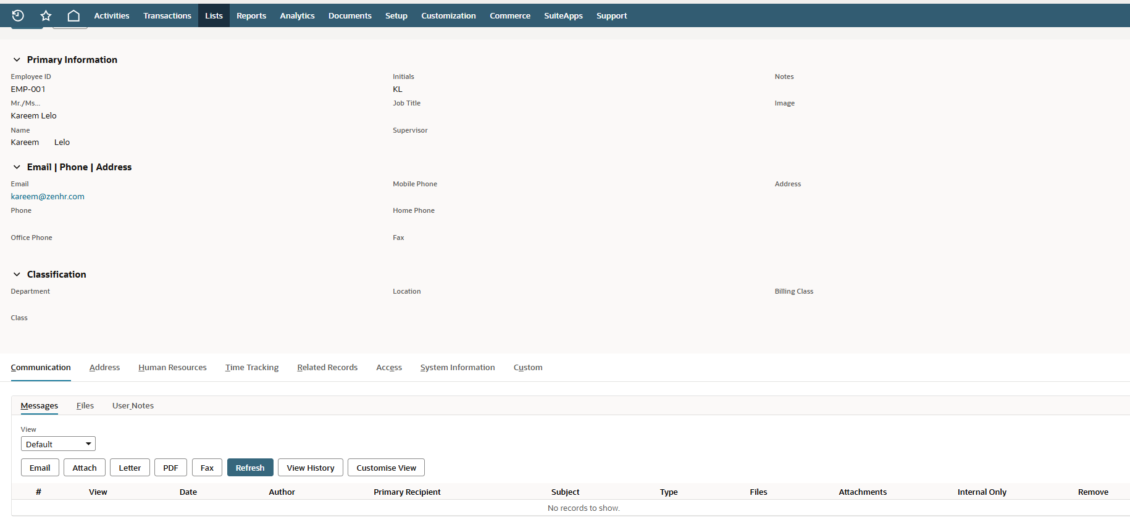Screen dimensions: 1130x517
Task: Click the Email button
Action: pos(40,468)
